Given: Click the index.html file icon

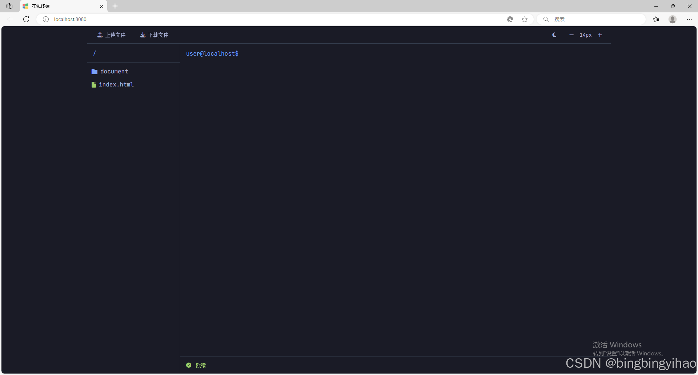Looking at the screenshot, I should (x=94, y=85).
